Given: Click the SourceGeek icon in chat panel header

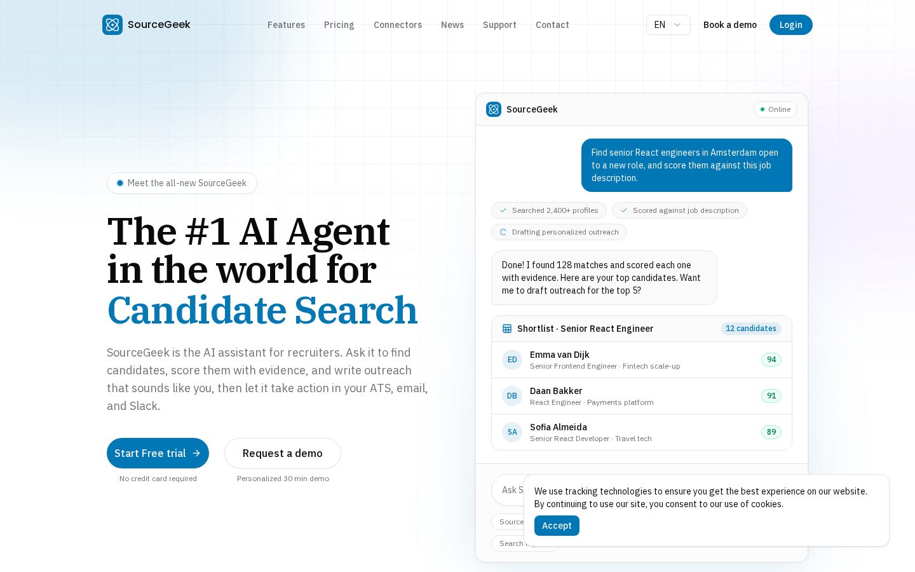Looking at the screenshot, I should coord(494,109).
